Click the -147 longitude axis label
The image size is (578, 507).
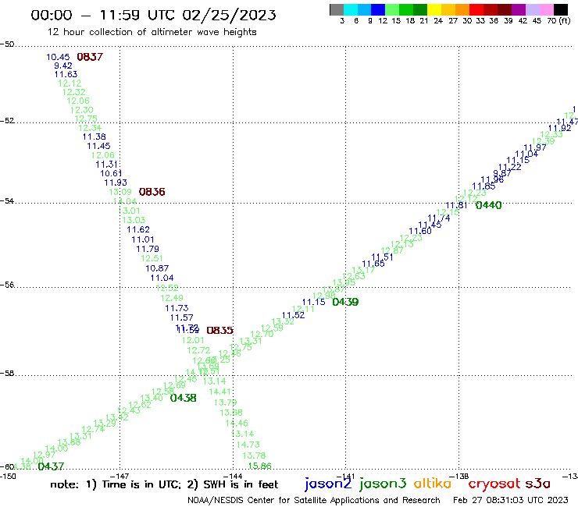coord(120,476)
